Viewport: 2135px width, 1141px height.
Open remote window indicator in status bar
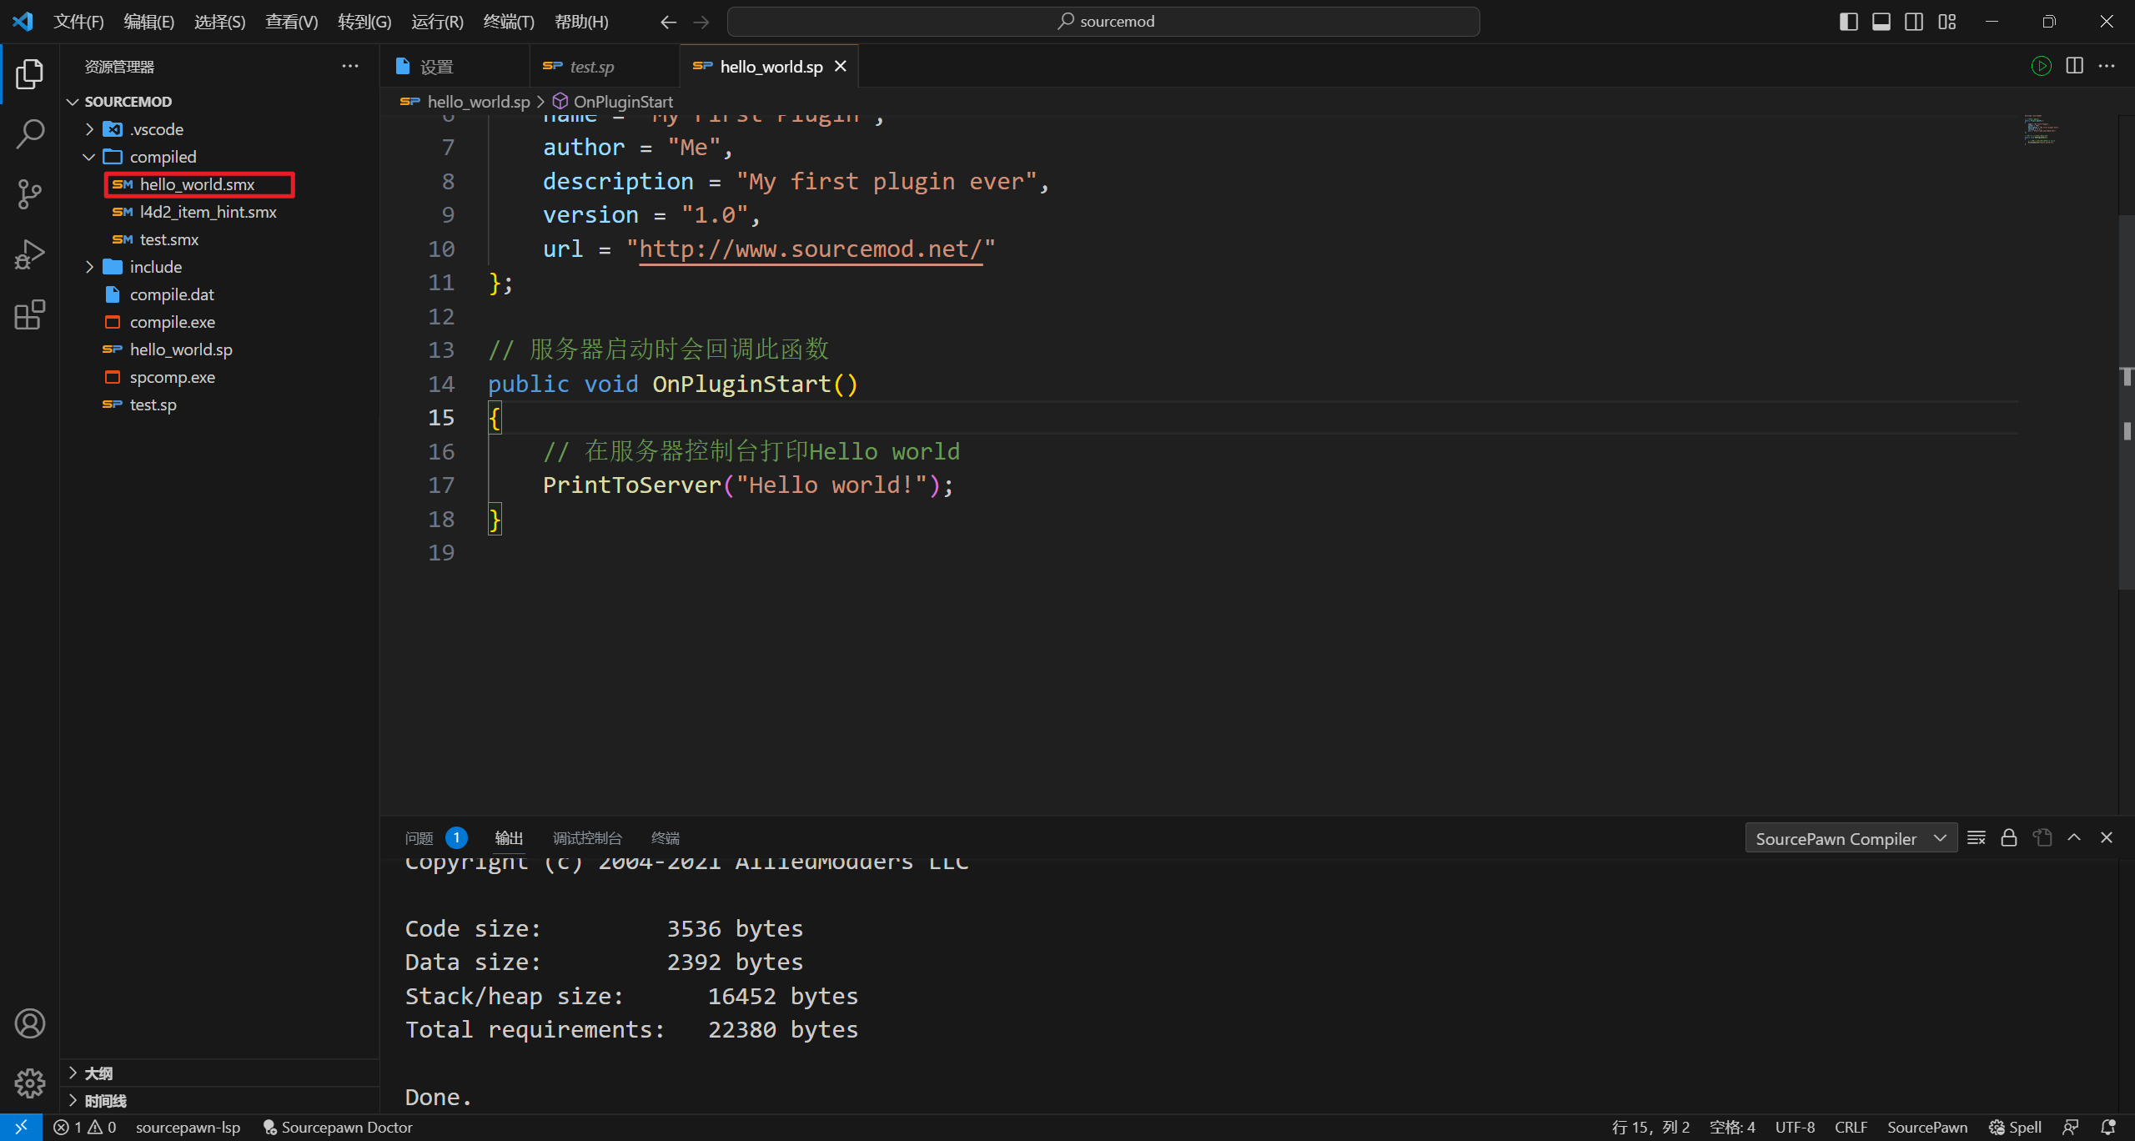(x=21, y=1127)
